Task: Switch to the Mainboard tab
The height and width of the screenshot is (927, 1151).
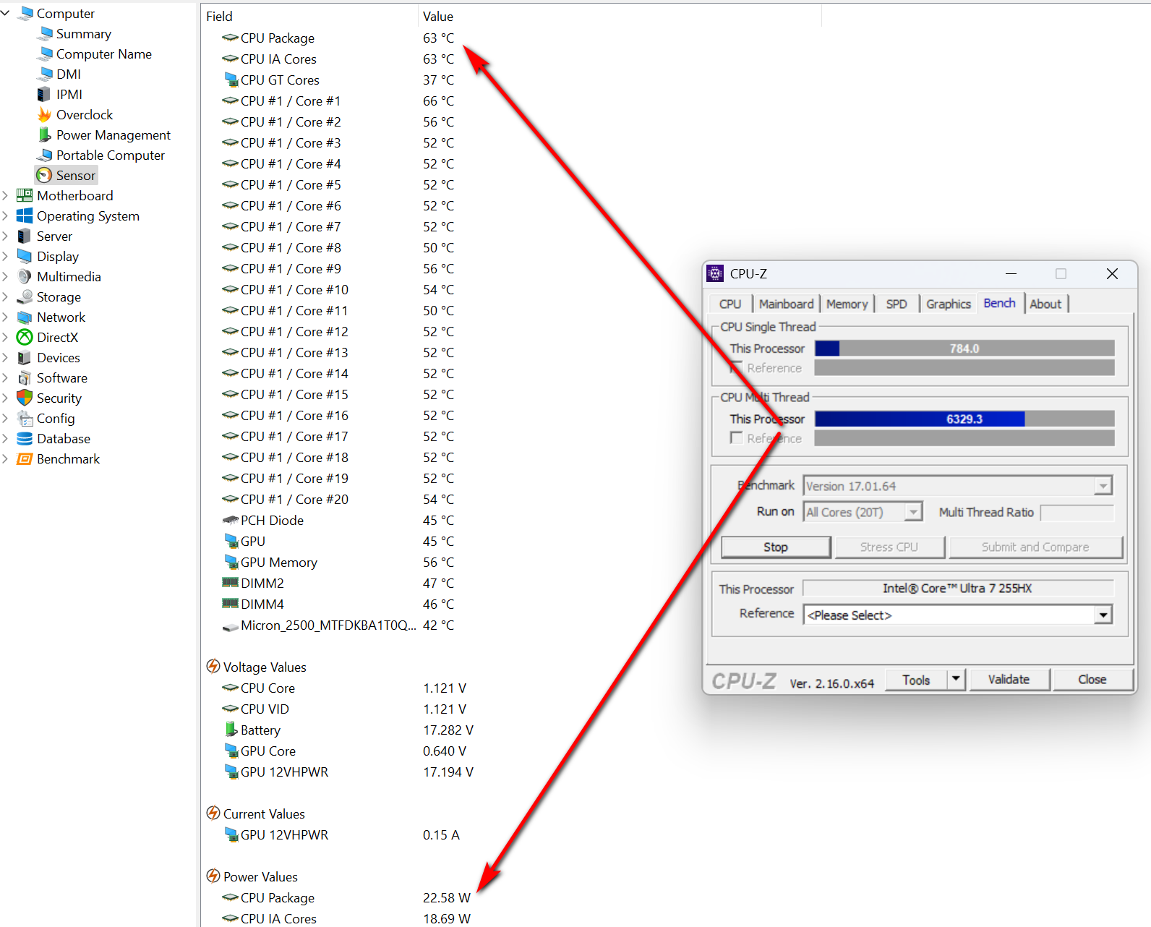Action: 786,304
